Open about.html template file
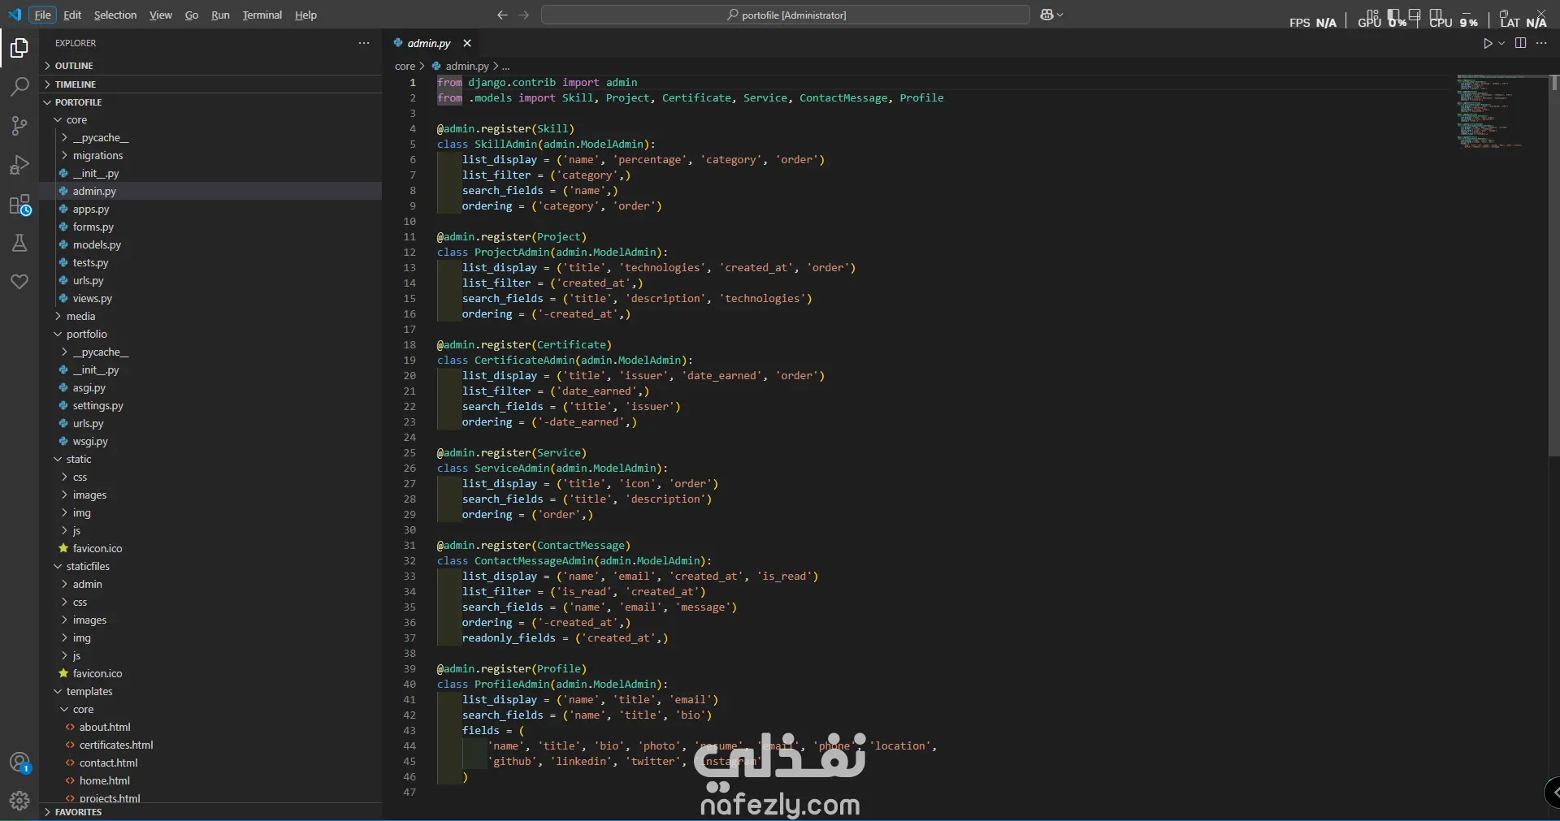The height and width of the screenshot is (821, 1560). pyautogui.click(x=211, y=728)
